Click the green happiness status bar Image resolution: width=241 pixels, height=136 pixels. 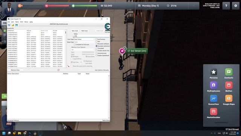tap(86, 6)
